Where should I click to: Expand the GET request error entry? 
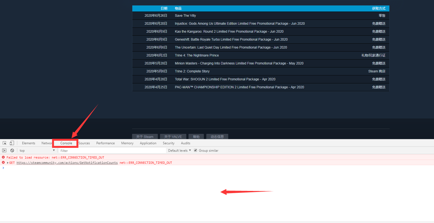click(x=8, y=163)
